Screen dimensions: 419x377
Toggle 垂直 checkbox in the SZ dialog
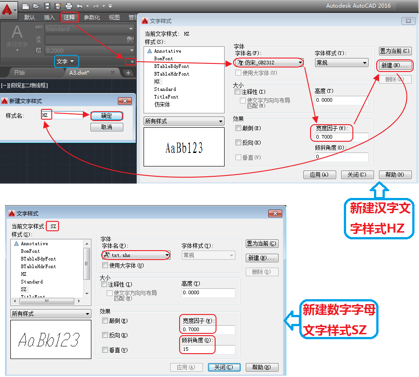pos(105,350)
